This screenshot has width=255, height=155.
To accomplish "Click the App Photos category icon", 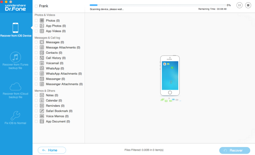I will pyautogui.click(x=42, y=26).
